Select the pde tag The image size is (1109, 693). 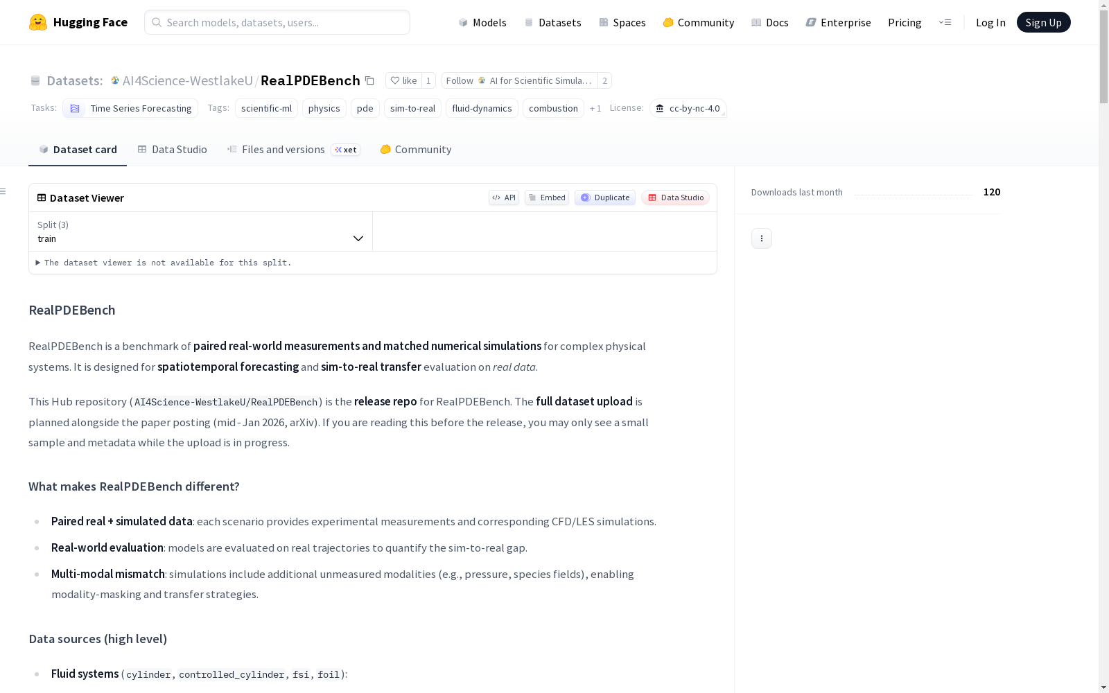pyautogui.click(x=365, y=108)
